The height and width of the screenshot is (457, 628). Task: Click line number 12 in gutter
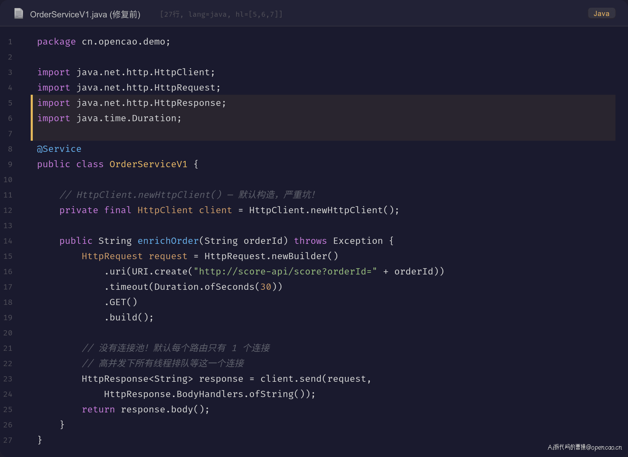coord(8,210)
